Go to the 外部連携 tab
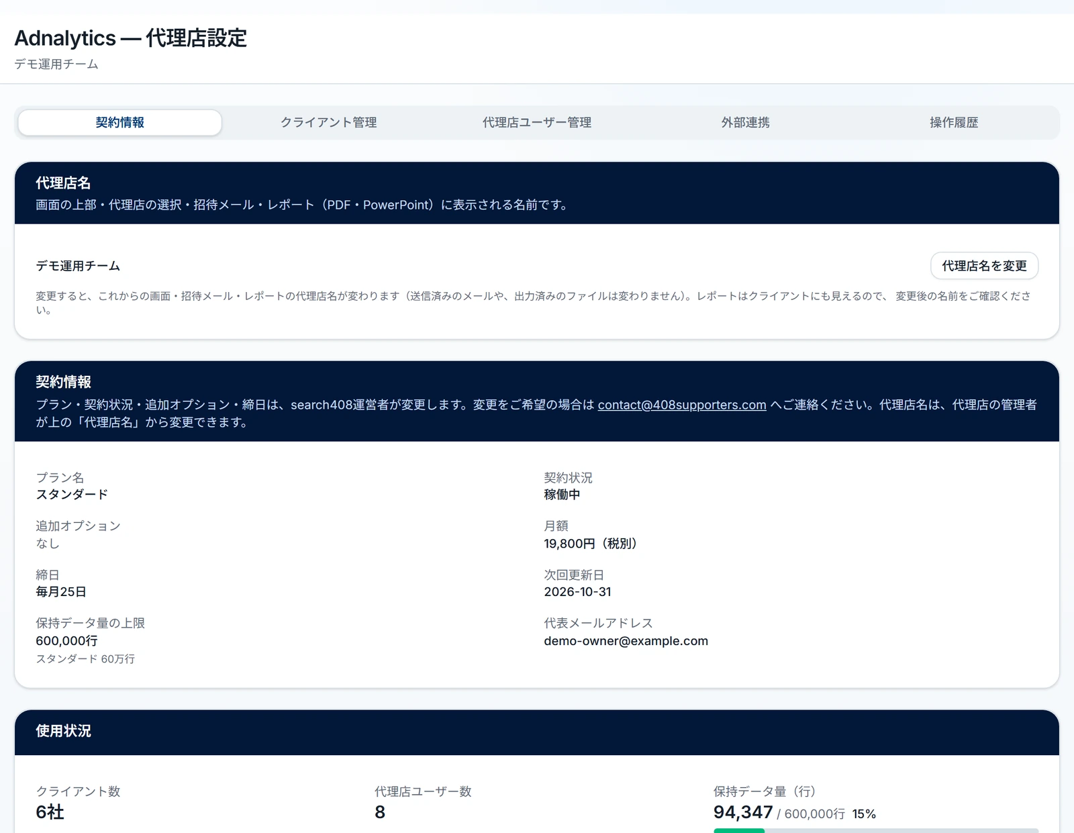Image resolution: width=1074 pixels, height=833 pixels. (x=745, y=123)
